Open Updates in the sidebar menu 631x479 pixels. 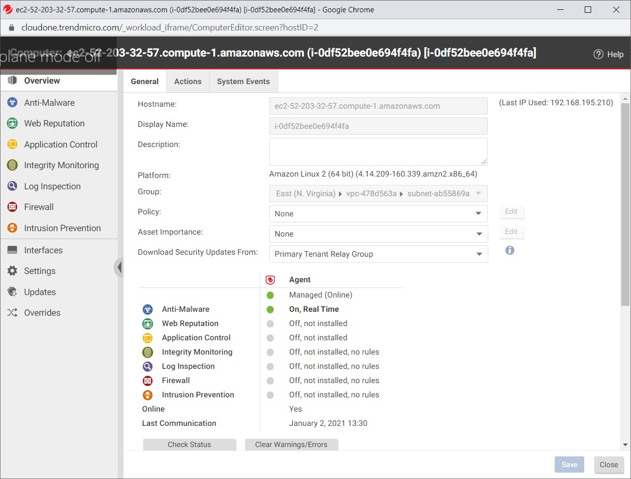pyautogui.click(x=59, y=292)
